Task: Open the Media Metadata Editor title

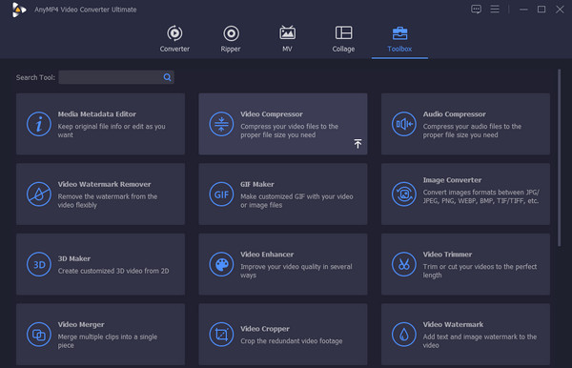Action: pos(96,114)
